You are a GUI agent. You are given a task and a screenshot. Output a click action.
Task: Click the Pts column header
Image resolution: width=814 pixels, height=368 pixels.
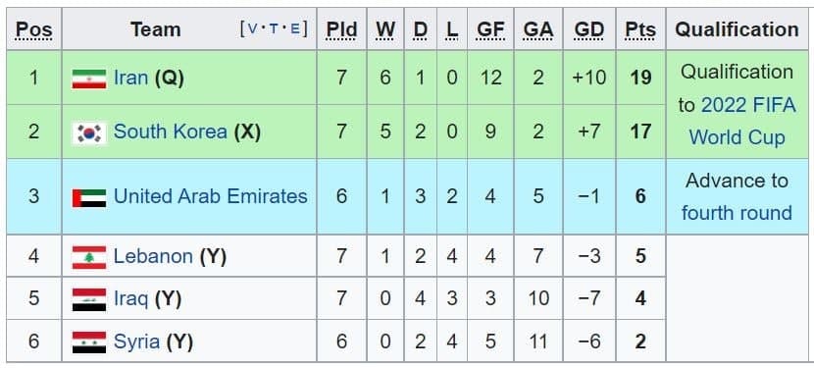pyautogui.click(x=640, y=29)
